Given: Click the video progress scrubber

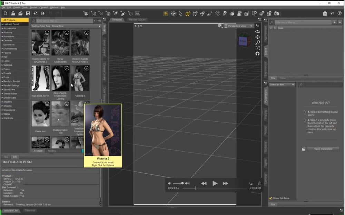Looking at the screenshot, I should [x=196, y=188].
